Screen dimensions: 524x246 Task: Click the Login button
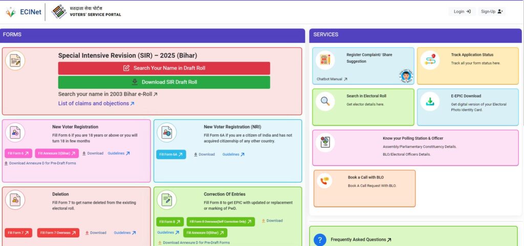click(x=462, y=12)
